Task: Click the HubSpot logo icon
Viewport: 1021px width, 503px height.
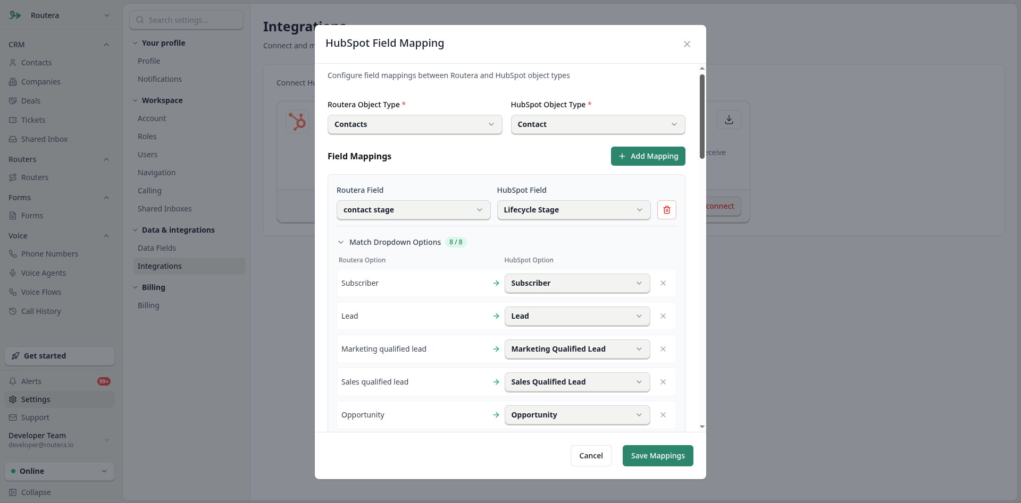Action: pyautogui.click(x=297, y=122)
